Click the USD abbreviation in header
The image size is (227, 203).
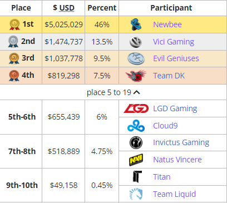coord(67,8)
